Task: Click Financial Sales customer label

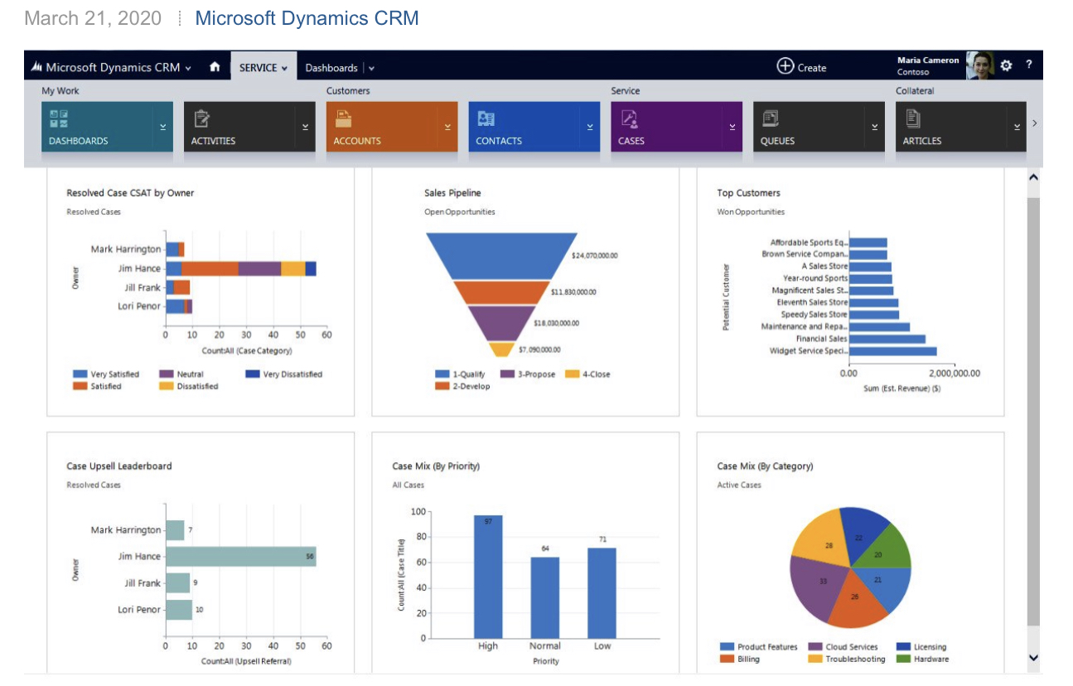Action: point(821,339)
